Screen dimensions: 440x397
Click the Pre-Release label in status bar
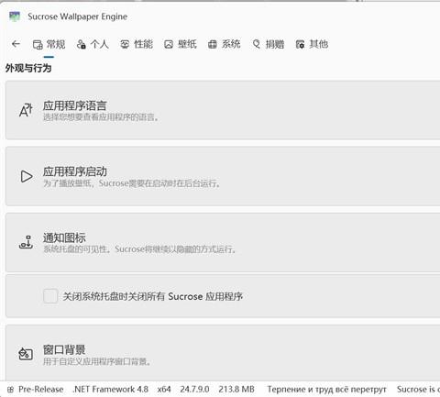point(41,390)
